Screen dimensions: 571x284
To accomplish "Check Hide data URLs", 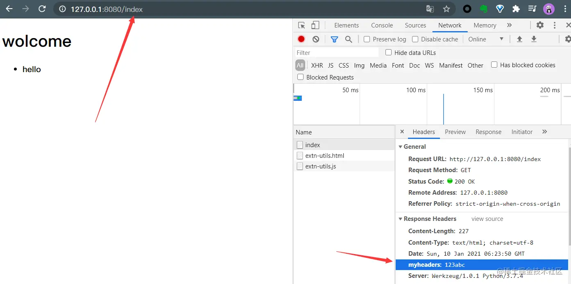I will click(x=388, y=52).
